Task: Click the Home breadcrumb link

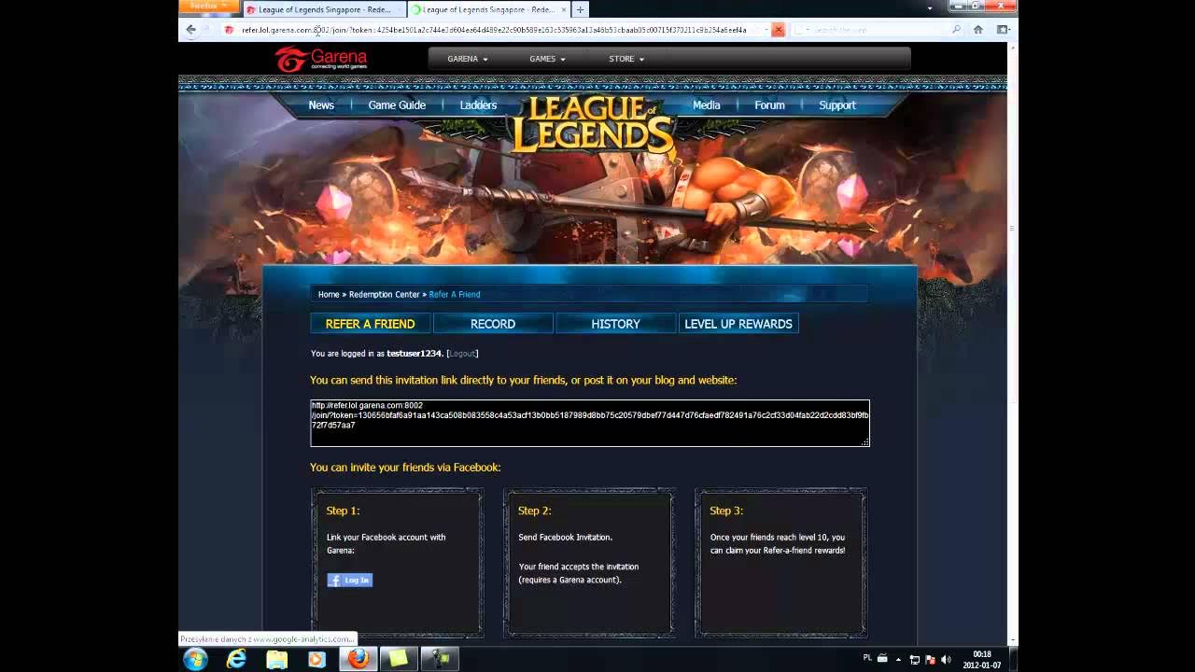Action: (329, 294)
